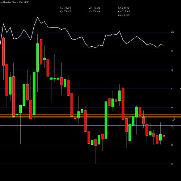Click the candle with the wick reaching down to 66
Viewport: 181px width, 181px height.
96,142
